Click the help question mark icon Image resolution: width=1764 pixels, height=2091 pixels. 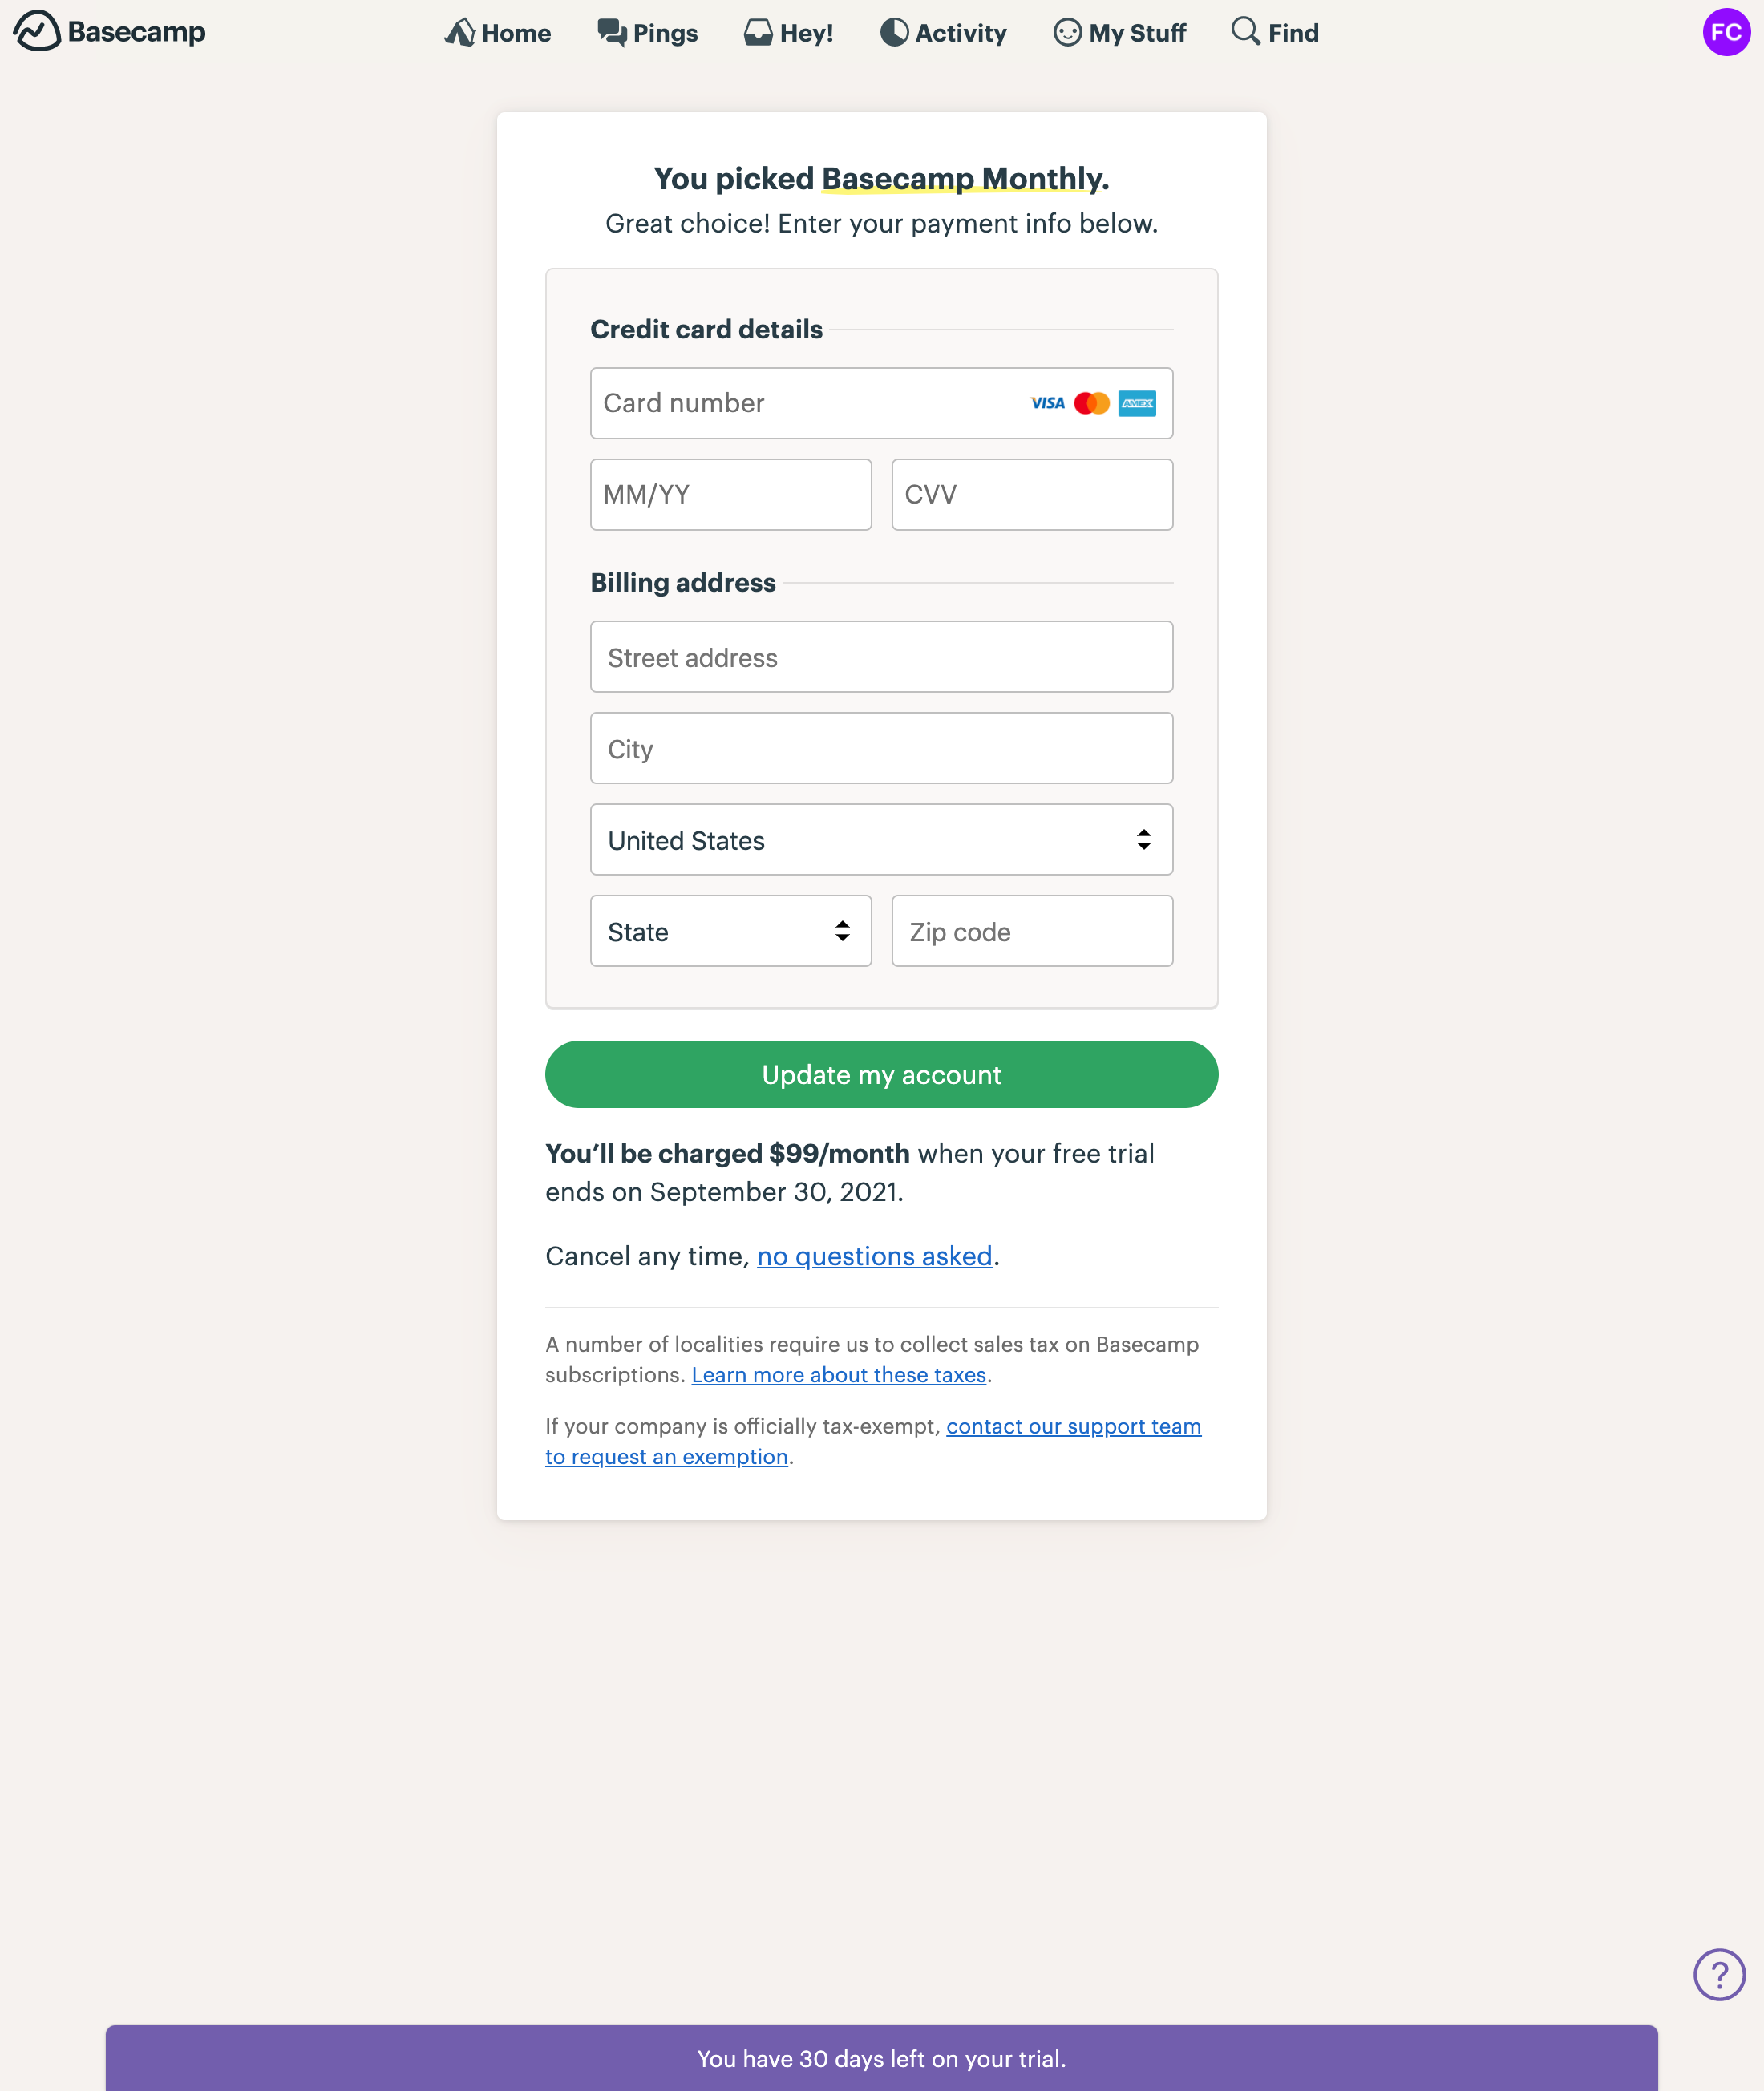pyautogui.click(x=1718, y=1975)
